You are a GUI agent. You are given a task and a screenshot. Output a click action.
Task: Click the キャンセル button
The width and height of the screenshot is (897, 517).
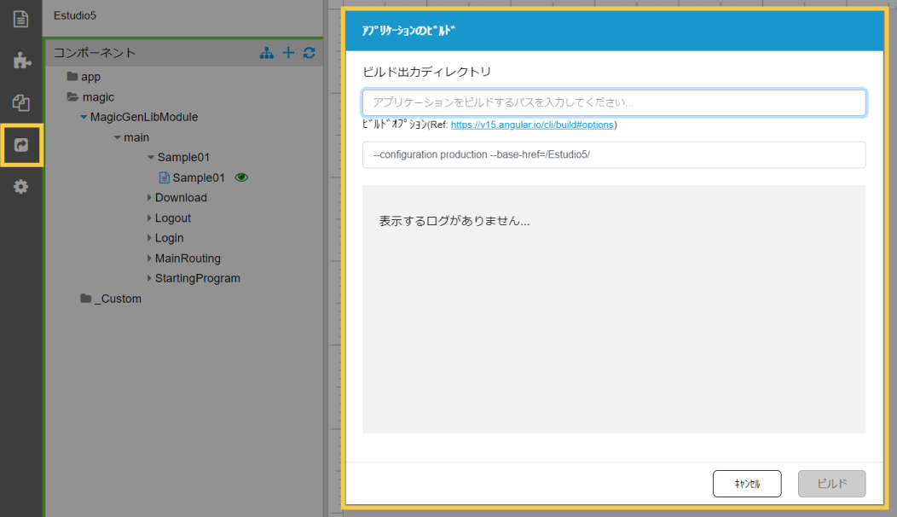coord(747,484)
